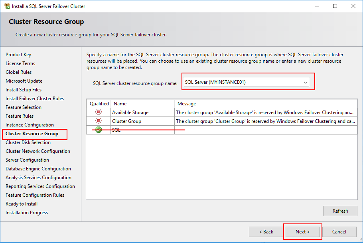This screenshot has width=363, height=243.
Task: Select Global Rules step
Action: click(18, 72)
